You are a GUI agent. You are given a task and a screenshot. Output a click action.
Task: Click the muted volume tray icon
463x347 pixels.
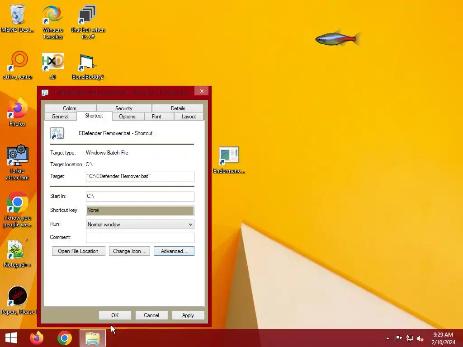coord(420,338)
